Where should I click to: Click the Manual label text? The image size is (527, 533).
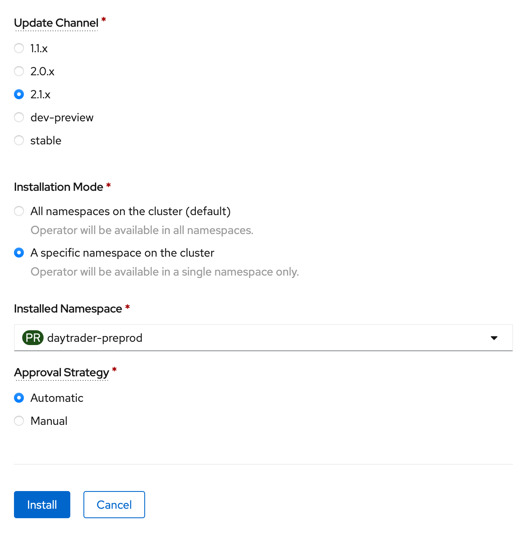click(49, 421)
